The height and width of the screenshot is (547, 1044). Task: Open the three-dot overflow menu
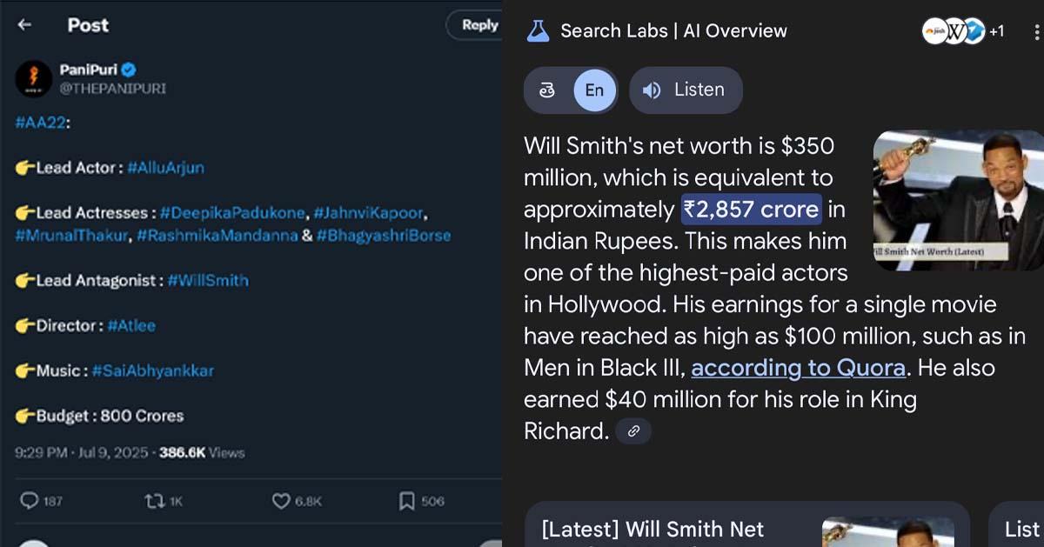(x=1036, y=31)
